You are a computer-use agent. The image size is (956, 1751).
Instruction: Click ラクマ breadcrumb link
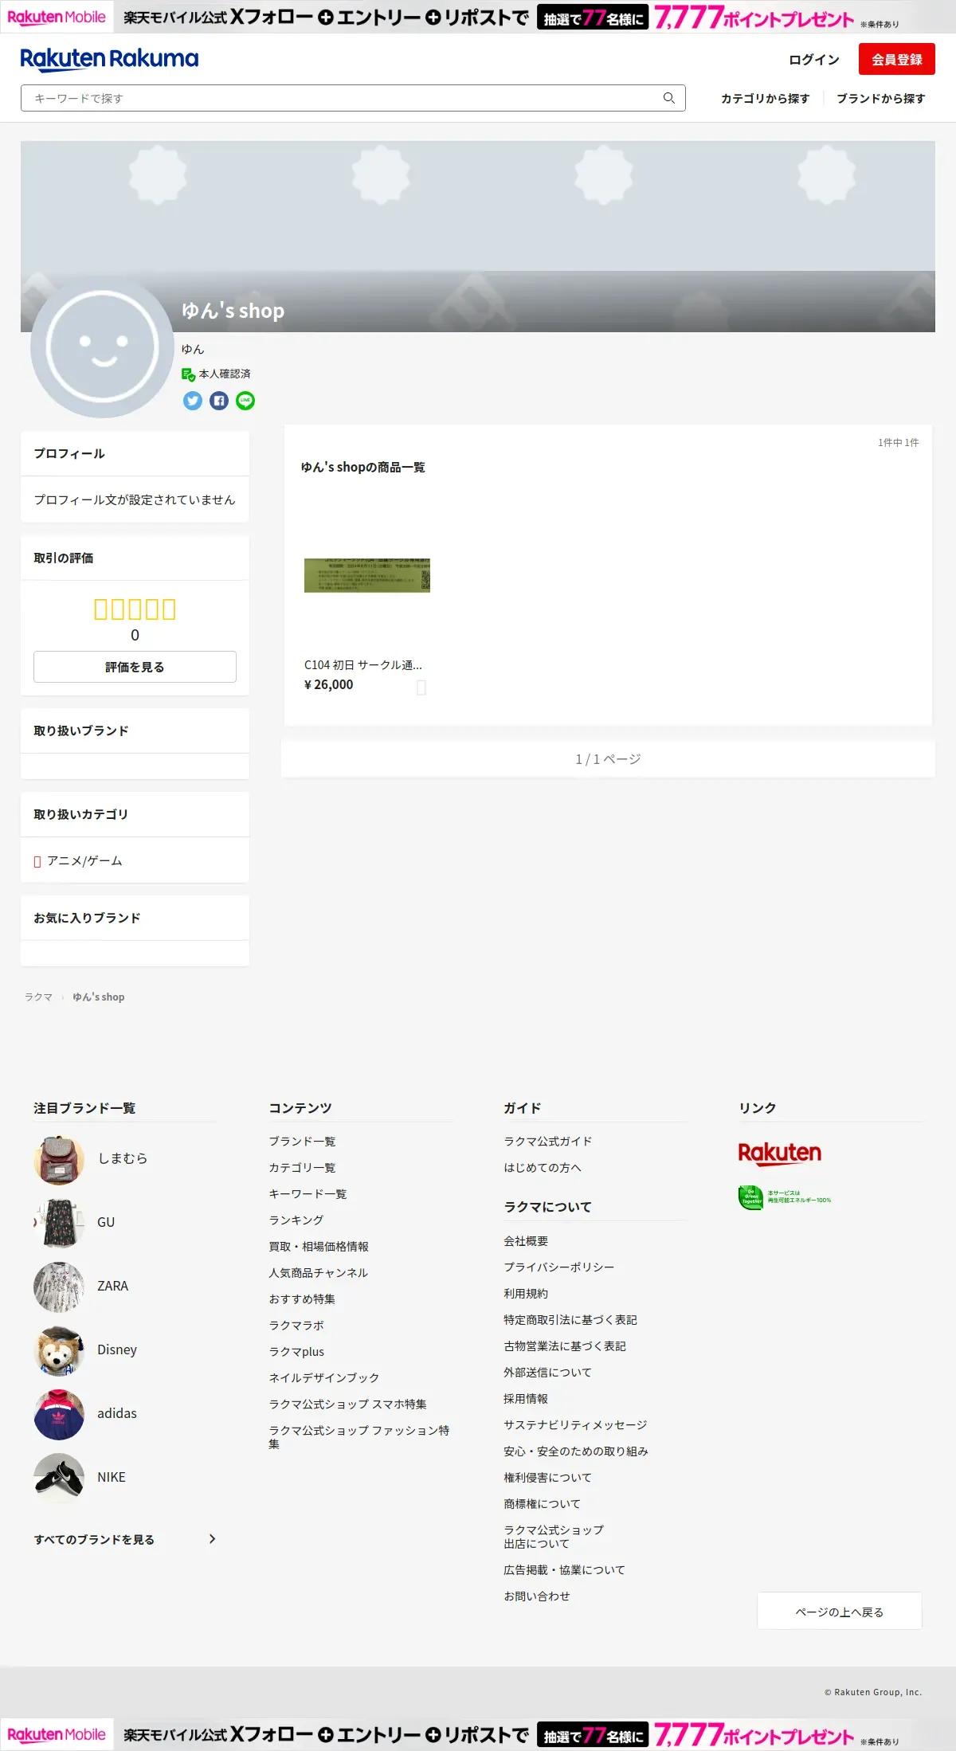click(38, 997)
